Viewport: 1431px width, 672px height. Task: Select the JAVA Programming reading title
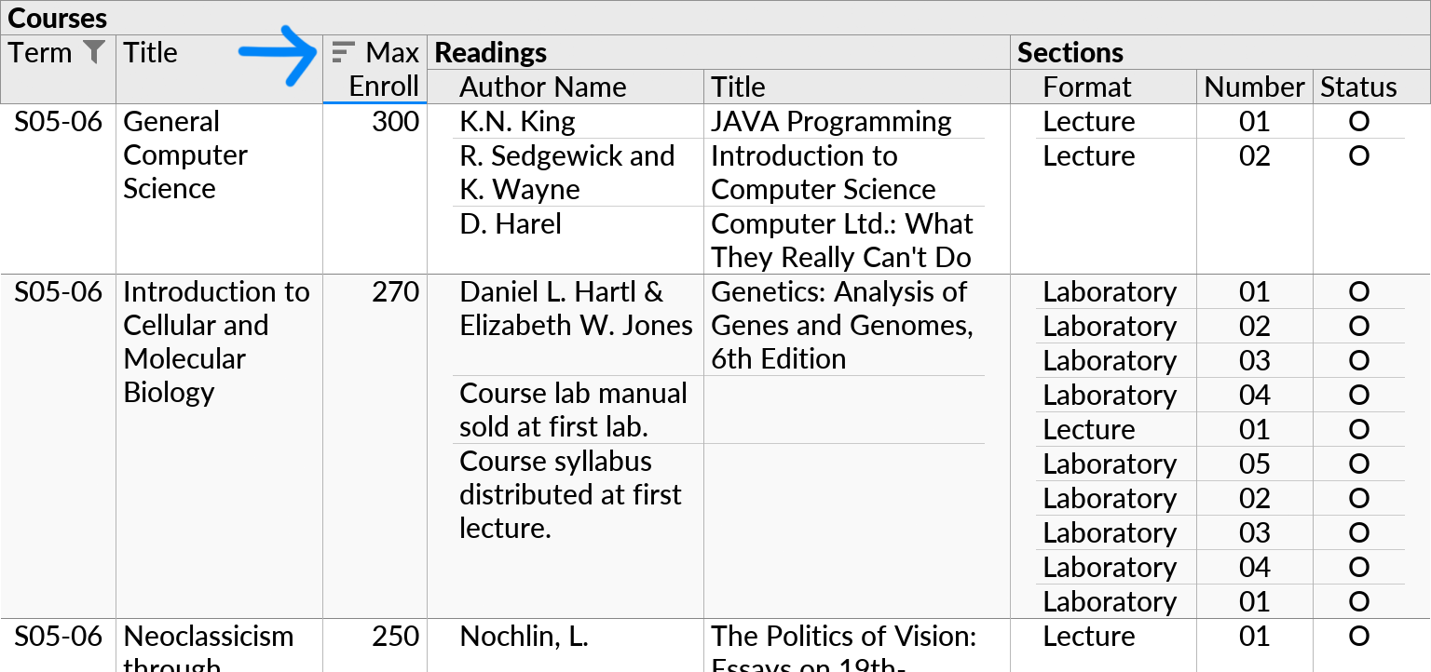tap(830, 121)
